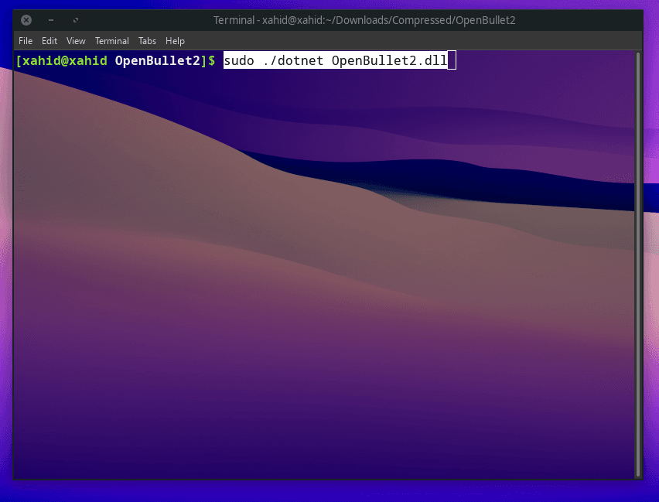This screenshot has height=502, width=659.
Task: Open the View menu
Action: 76,40
